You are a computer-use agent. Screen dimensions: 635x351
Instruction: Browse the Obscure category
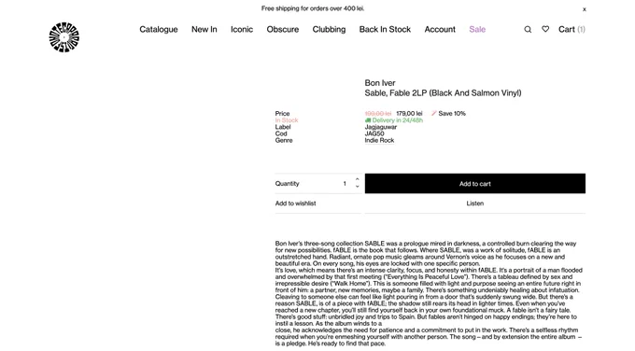coord(283,29)
